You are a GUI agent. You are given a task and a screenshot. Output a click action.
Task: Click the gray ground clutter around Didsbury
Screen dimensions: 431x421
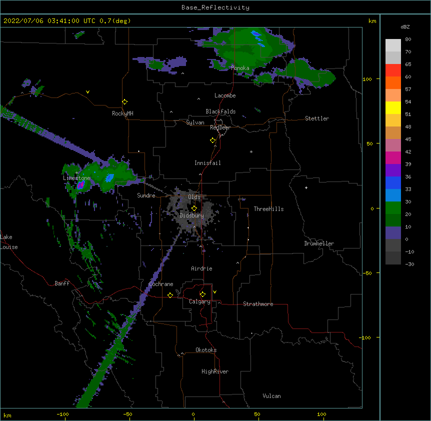coord(192,211)
